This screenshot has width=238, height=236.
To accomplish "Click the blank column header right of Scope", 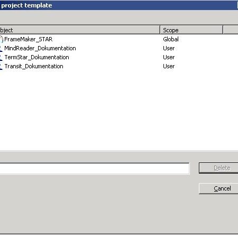I will pyautogui.click(x=231, y=30).
